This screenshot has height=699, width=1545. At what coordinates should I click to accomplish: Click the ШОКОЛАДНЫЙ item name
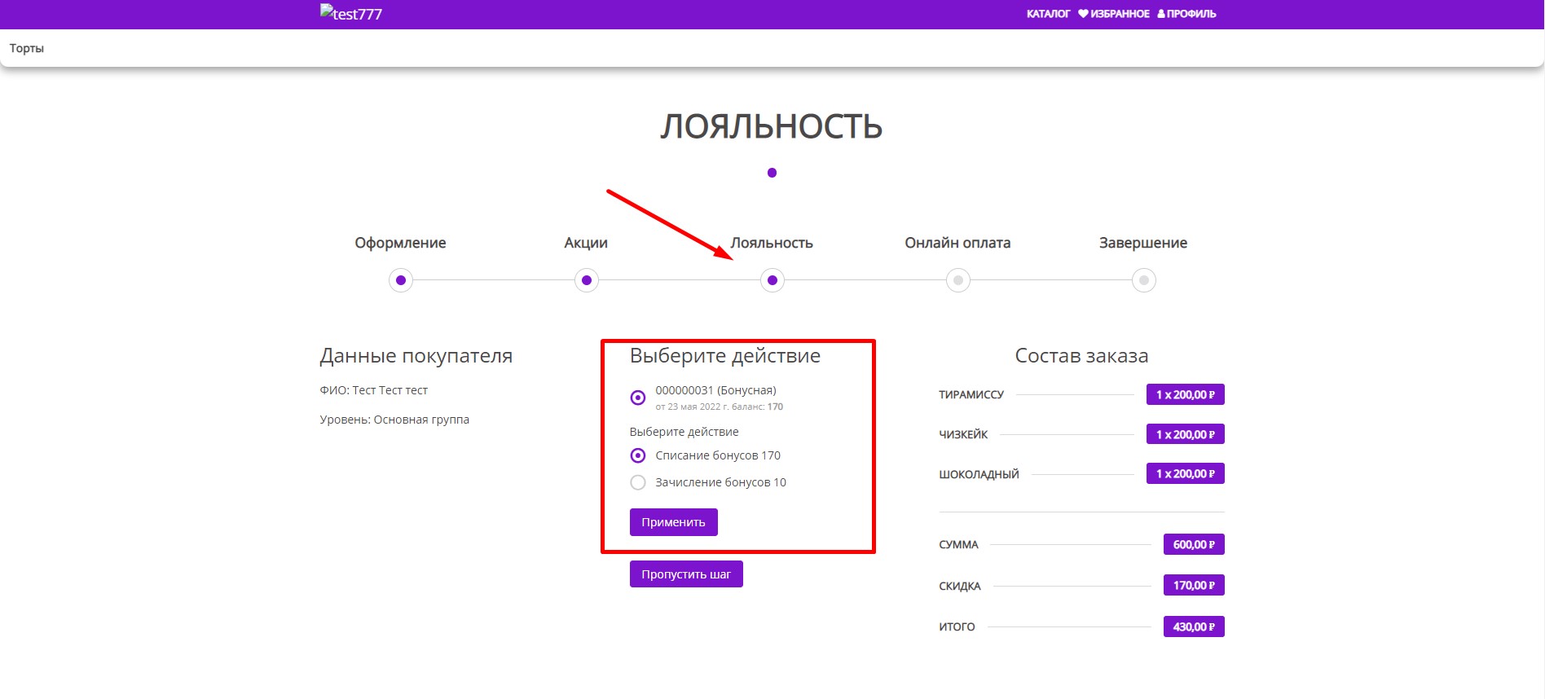979,474
